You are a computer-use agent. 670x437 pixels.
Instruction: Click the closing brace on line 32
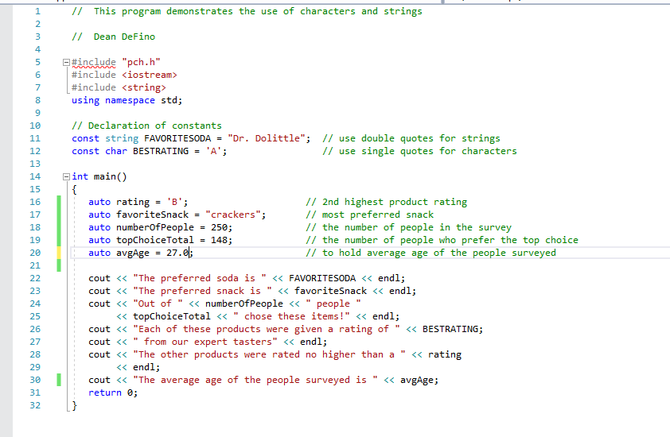pyautogui.click(x=74, y=405)
